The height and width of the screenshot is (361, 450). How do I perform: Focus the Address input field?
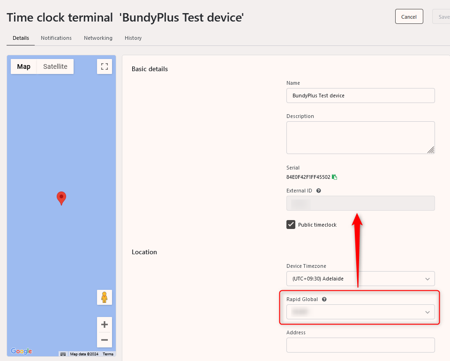(360, 345)
